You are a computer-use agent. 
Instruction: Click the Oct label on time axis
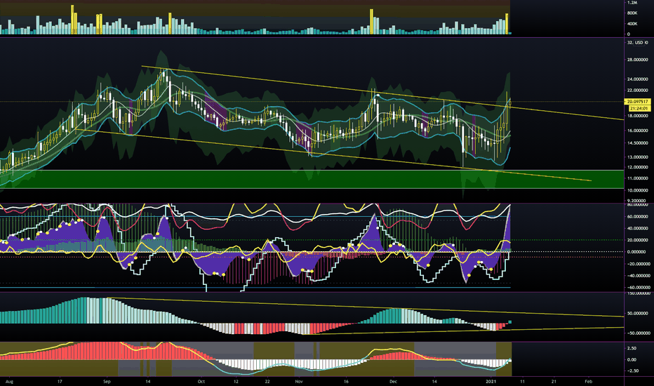201,381
